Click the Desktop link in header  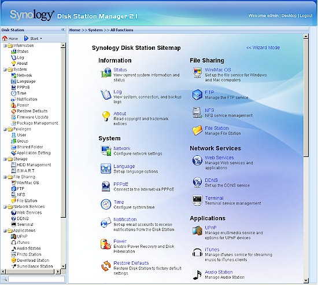coord(289,16)
